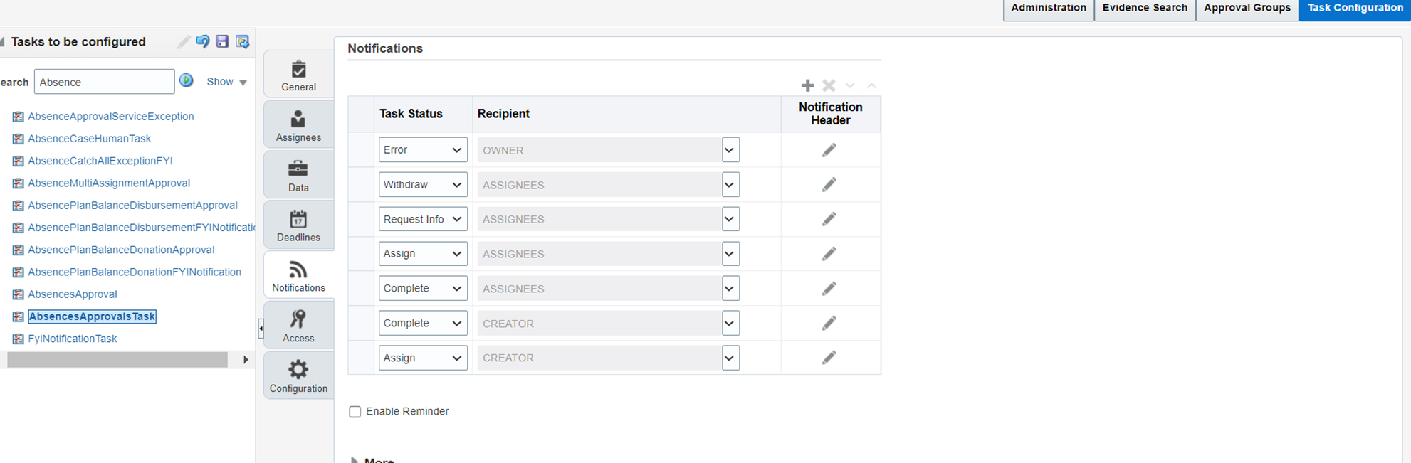Image resolution: width=1411 pixels, height=463 pixels.
Task: Open the Configuration settings panel
Action: [x=298, y=375]
